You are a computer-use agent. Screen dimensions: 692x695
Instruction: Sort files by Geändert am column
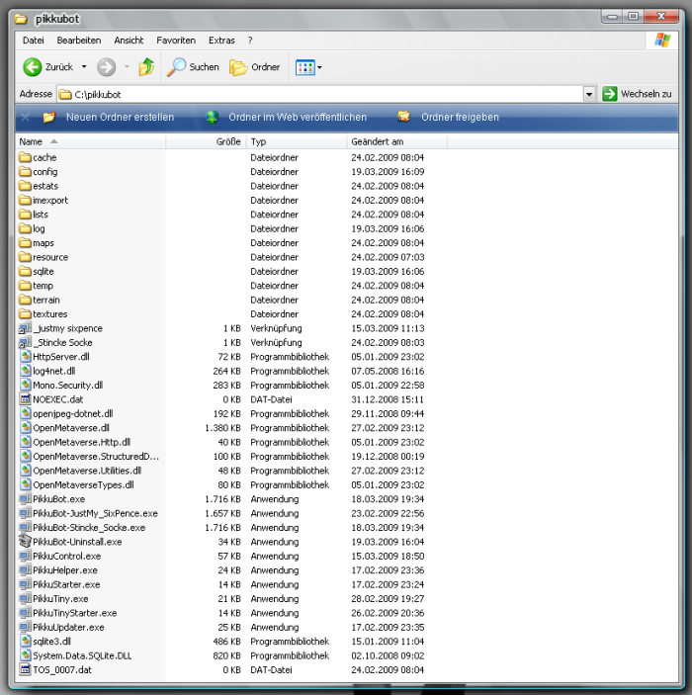[376, 142]
